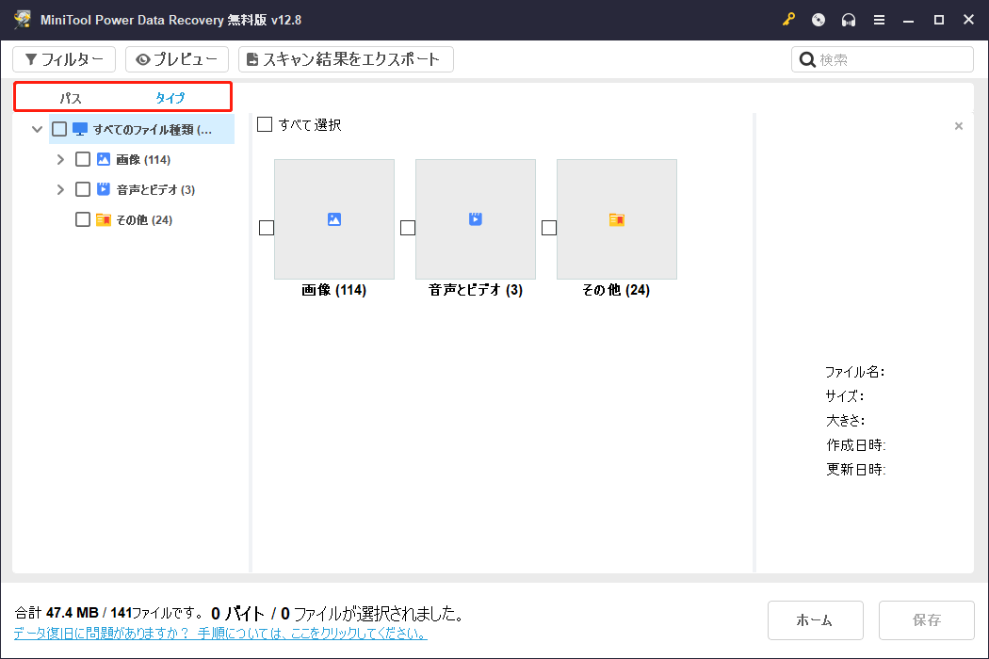Collapse すべてのファイル種類 tree node
This screenshot has width=989, height=659.
[x=37, y=129]
